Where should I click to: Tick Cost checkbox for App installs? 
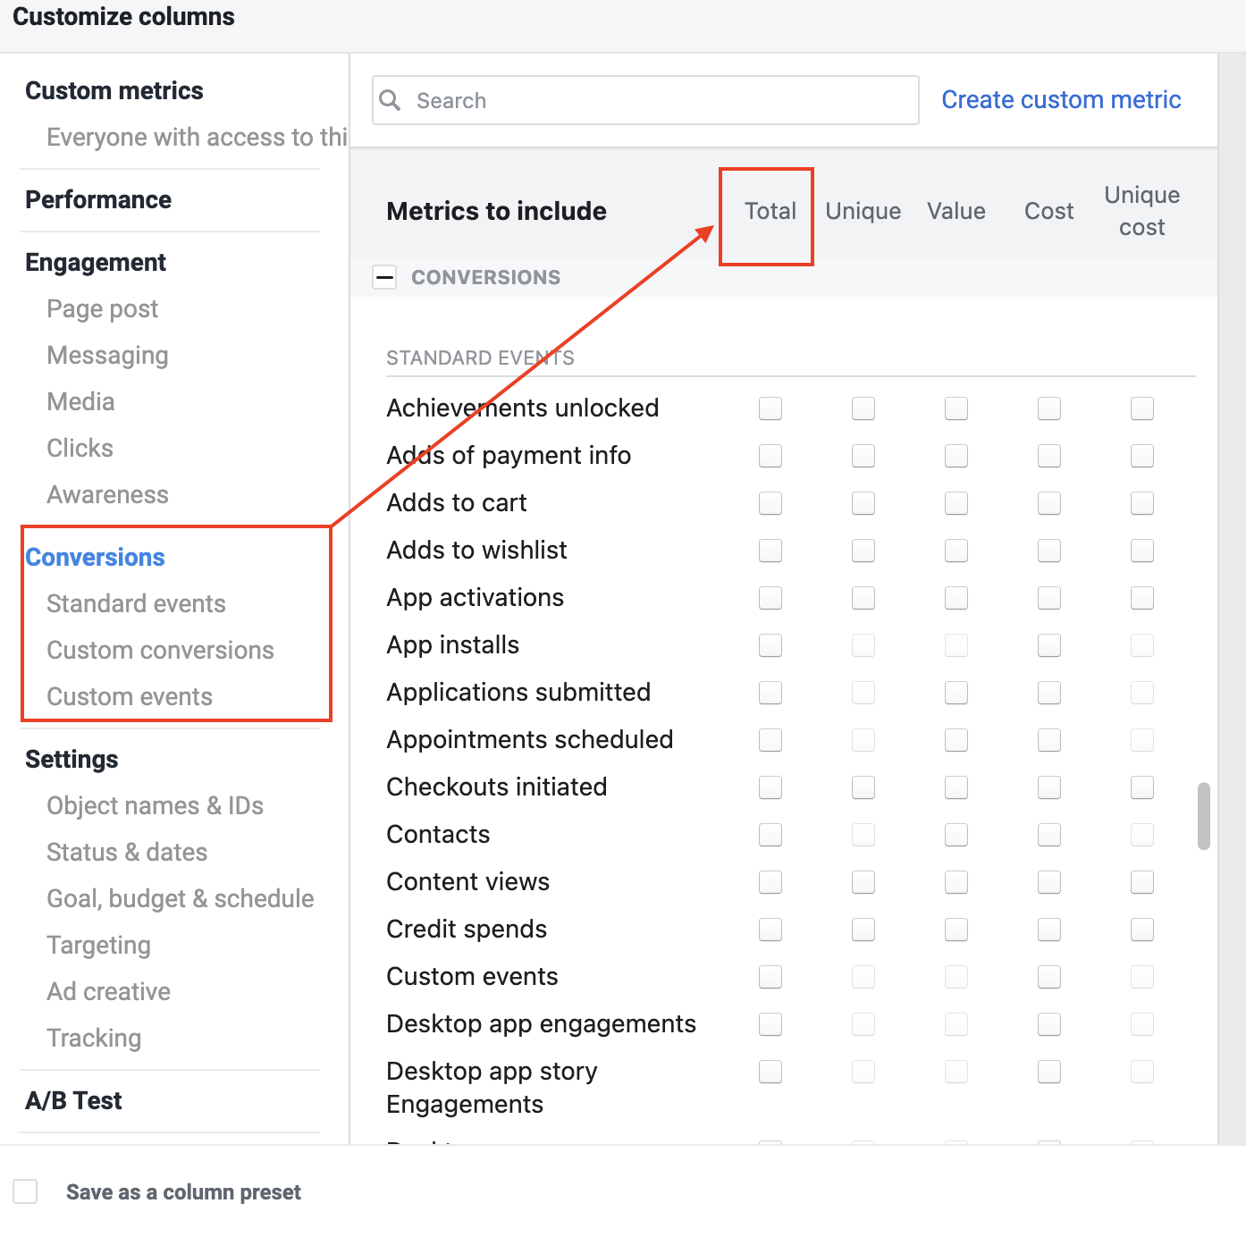[x=1049, y=645]
